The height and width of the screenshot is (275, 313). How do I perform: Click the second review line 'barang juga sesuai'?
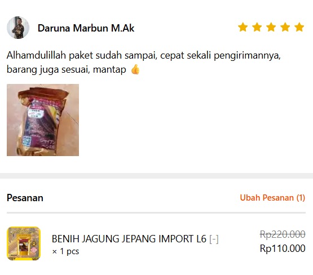click(x=67, y=70)
